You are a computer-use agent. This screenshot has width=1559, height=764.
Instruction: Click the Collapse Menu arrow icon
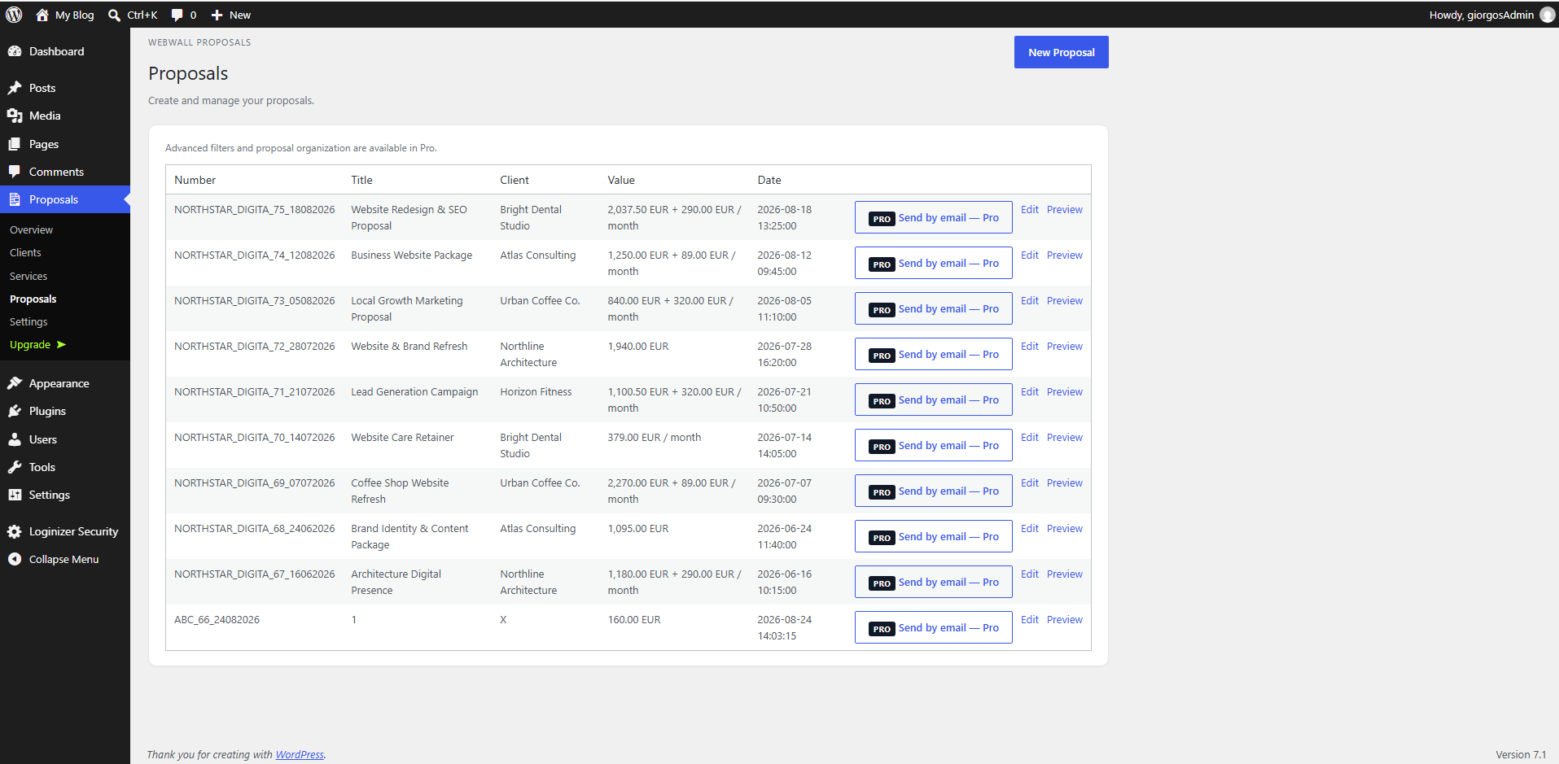pos(15,559)
